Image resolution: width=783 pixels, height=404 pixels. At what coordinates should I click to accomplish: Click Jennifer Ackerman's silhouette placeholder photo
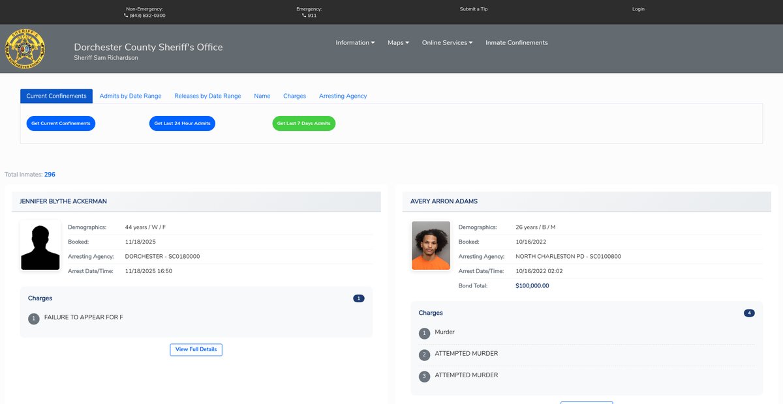(40, 246)
